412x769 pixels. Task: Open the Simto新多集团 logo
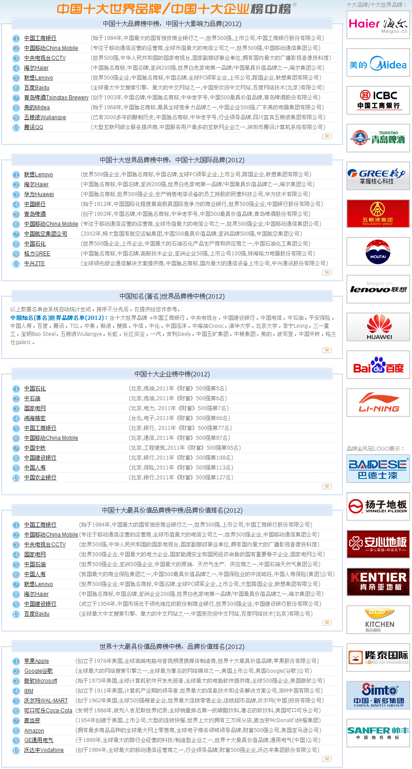(378, 695)
